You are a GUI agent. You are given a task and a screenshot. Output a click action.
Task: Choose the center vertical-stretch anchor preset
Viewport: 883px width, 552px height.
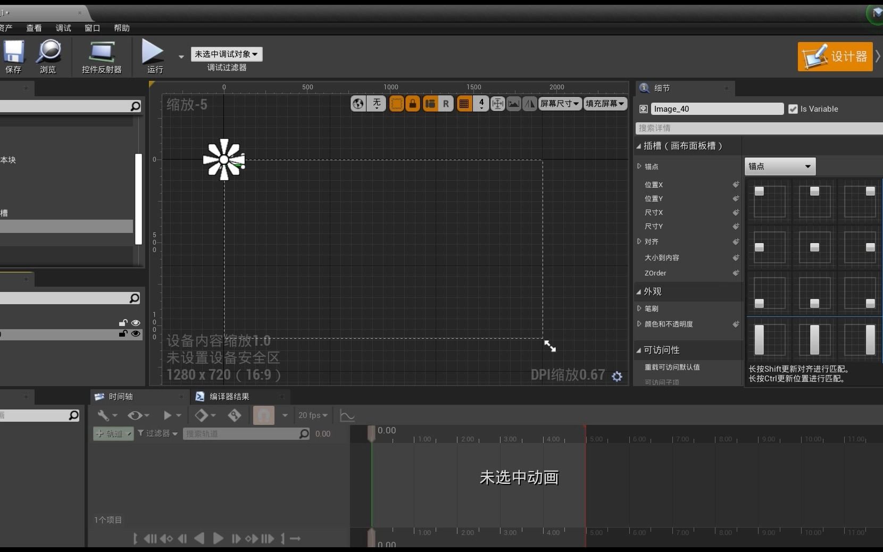point(815,339)
